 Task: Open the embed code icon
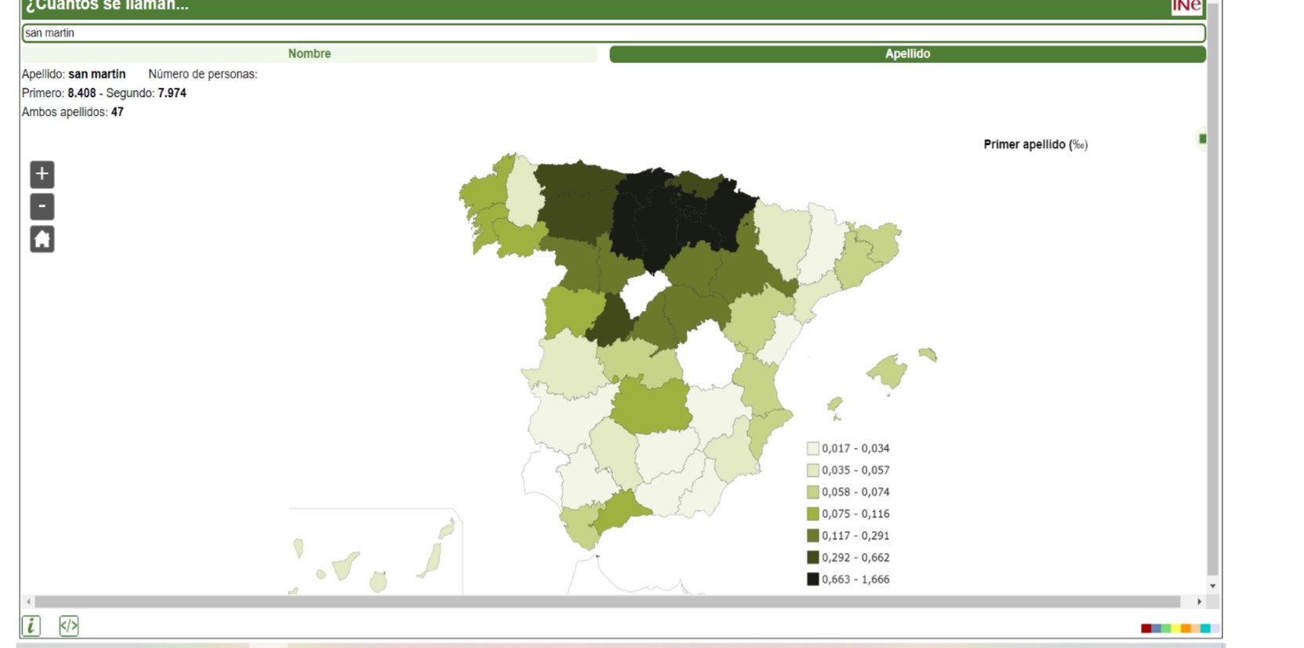(x=69, y=625)
